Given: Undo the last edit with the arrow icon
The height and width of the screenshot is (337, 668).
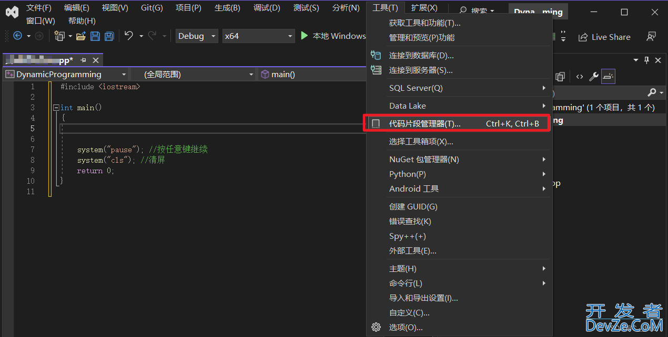Looking at the screenshot, I should point(129,36).
